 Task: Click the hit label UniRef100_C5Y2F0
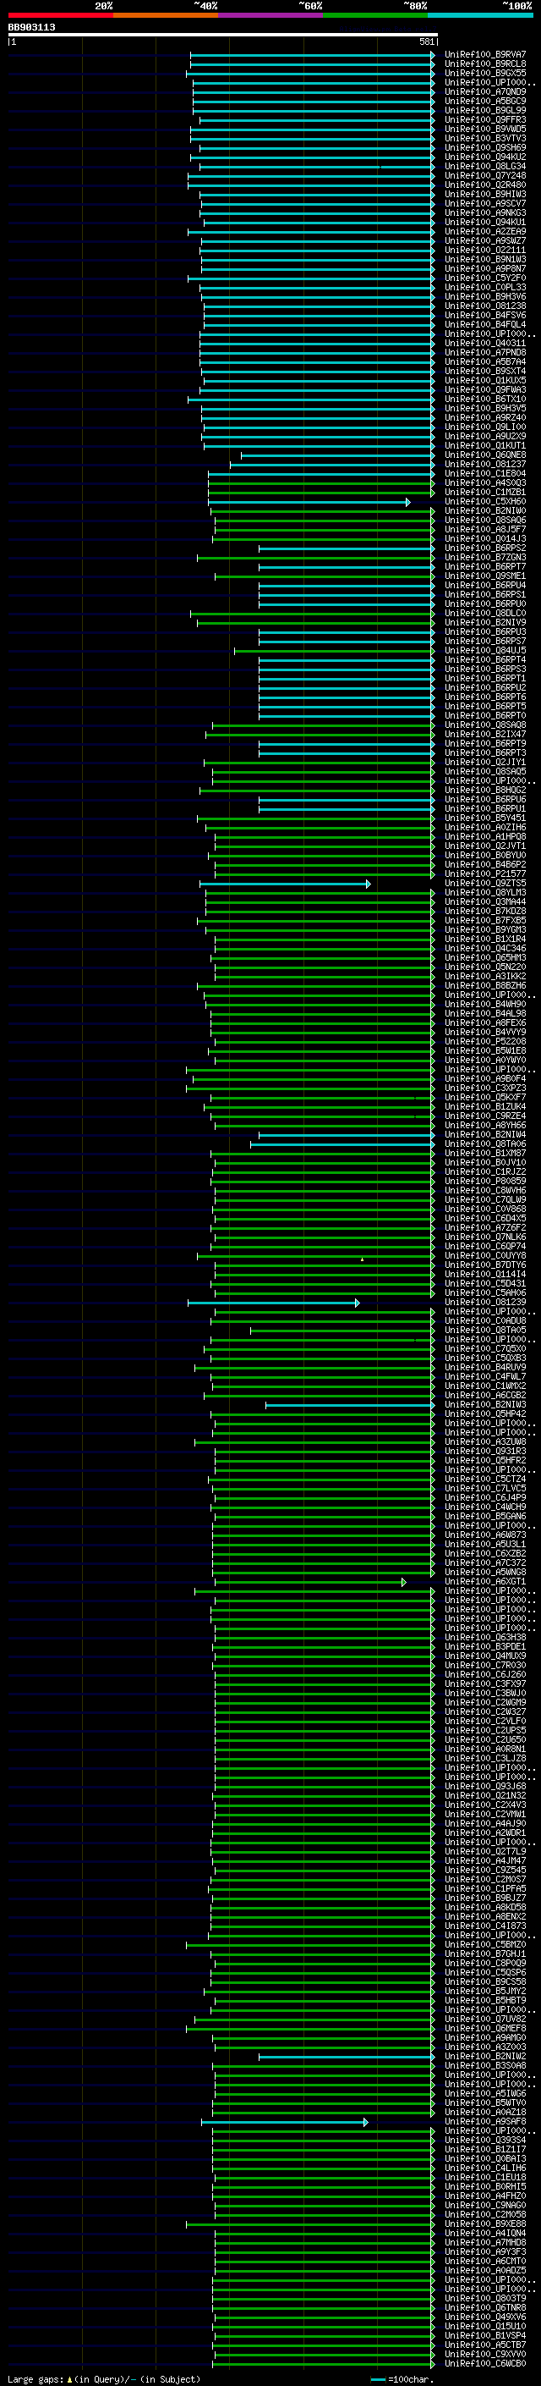(485, 278)
